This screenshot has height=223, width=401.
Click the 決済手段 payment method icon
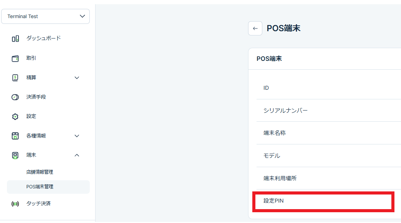[x=15, y=97]
